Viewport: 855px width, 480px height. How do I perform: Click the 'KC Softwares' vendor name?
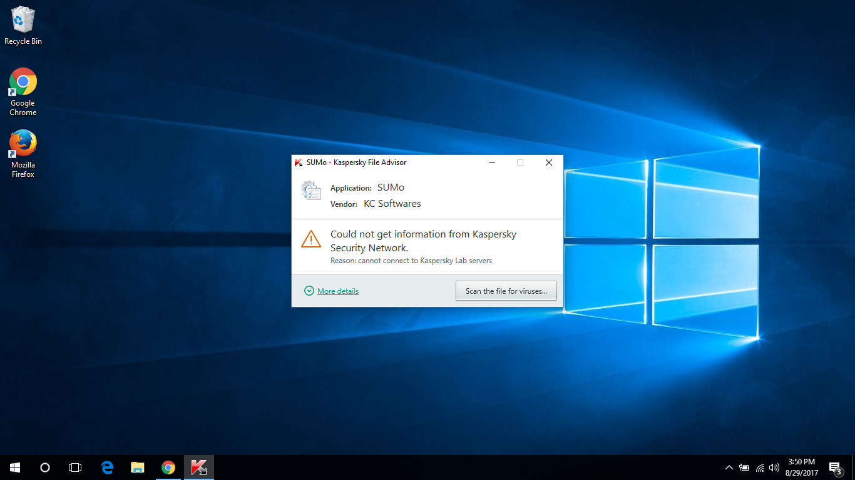pos(392,204)
